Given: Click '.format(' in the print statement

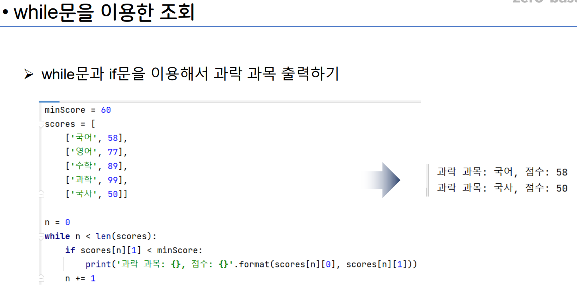Looking at the screenshot, I should (254, 264).
